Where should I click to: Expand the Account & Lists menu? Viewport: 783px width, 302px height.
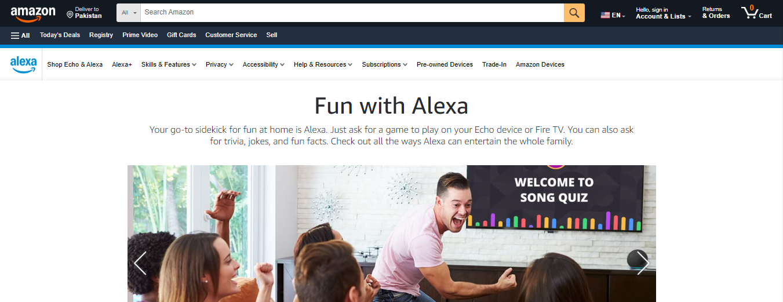664,13
